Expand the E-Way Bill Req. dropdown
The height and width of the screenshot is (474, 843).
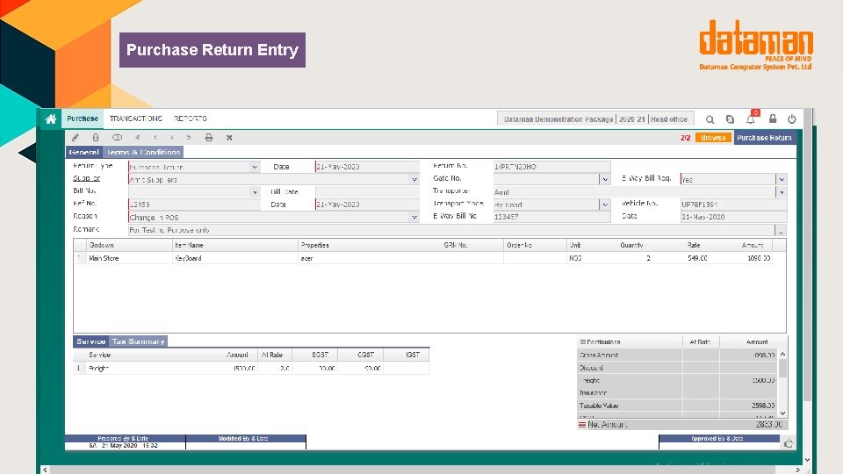[782, 179]
